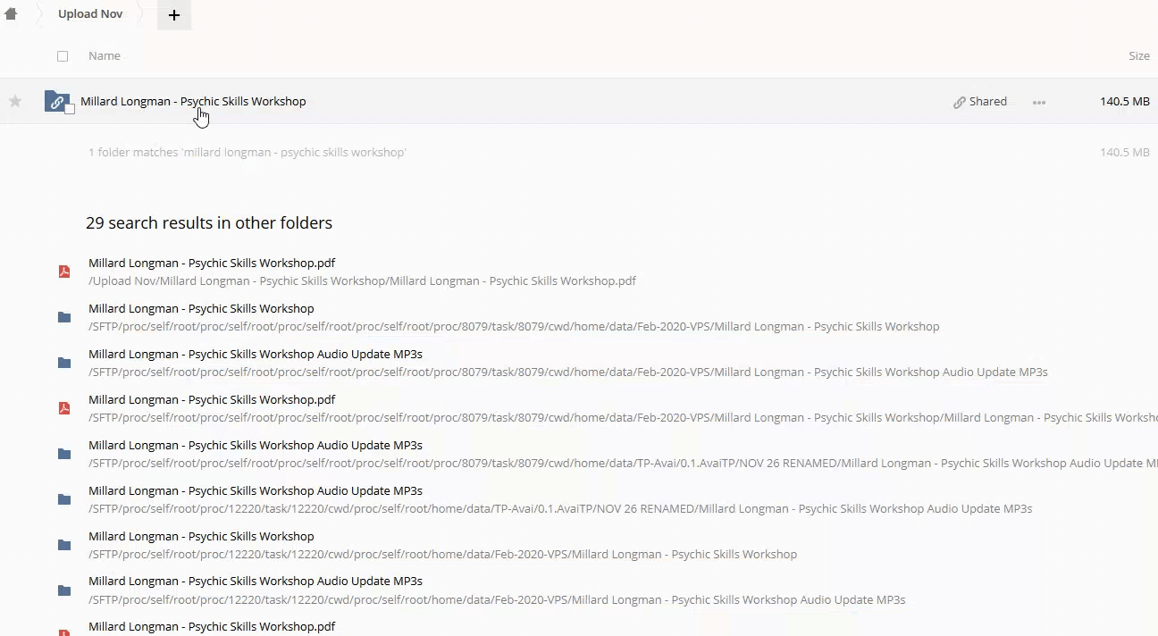Click the PDF icon of the Upload Nov result

tap(64, 272)
